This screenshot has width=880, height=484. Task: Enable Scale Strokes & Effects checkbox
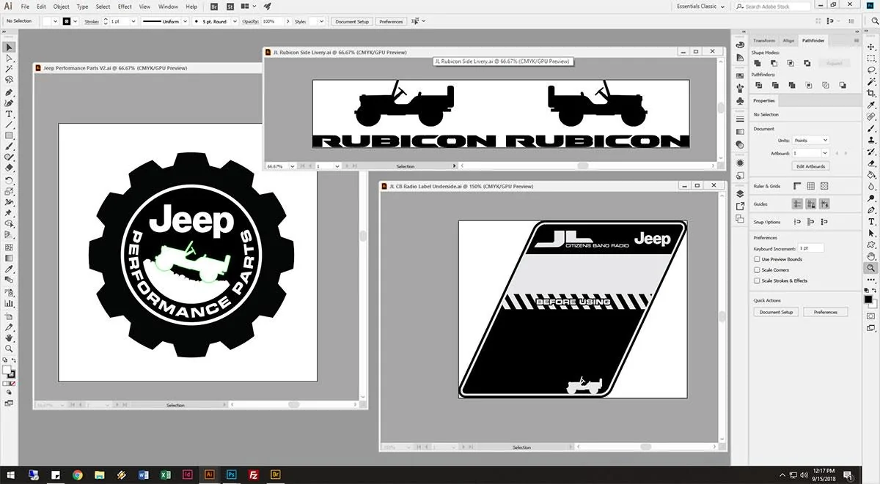[757, 280]
